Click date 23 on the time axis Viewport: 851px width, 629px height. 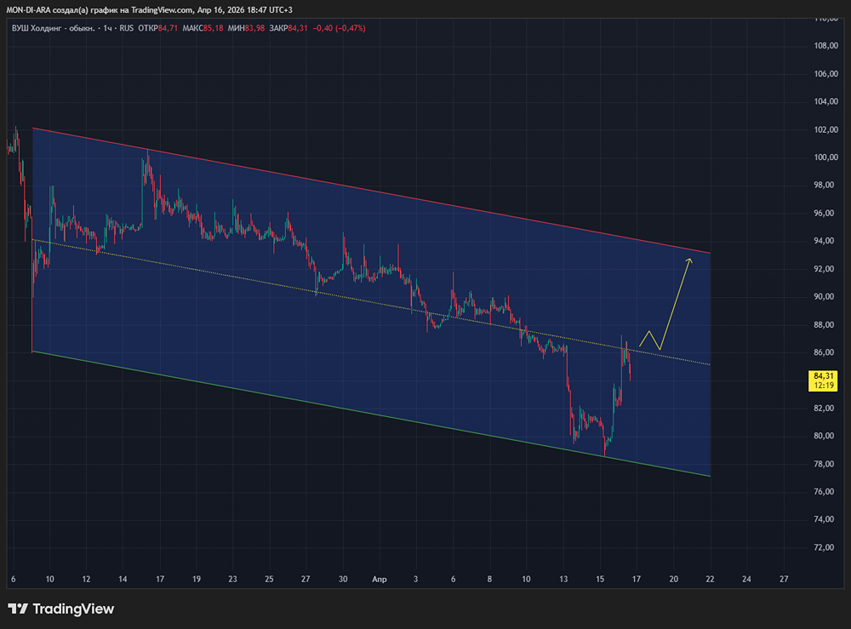point(232,579)
